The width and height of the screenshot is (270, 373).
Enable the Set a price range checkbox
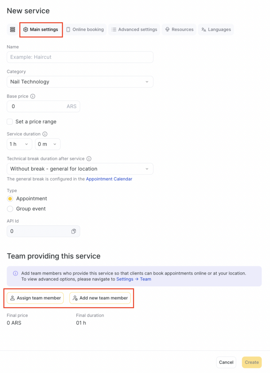(10, 122)
